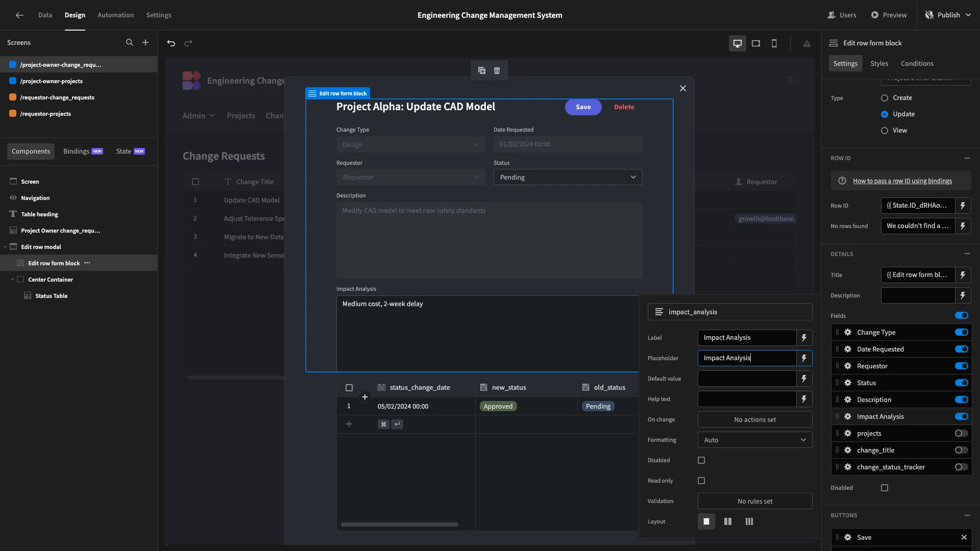Click the redo arrow icon
This screenshot has width=980, height=551.
(x=188, y=43)
